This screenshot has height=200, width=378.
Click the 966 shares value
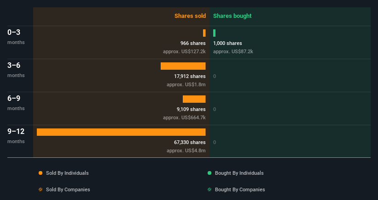[x=193, y=43]
